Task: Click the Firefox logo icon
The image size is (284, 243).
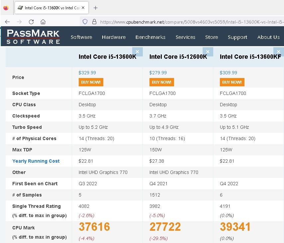Action: [6, 8]
